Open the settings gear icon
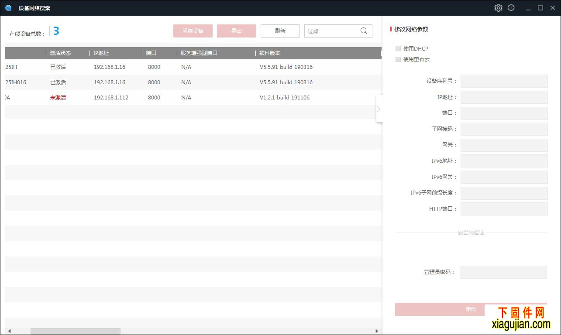 (498, 8)
